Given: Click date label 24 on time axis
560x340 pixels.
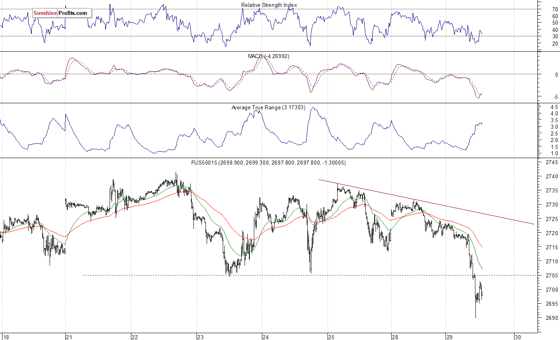Looking at the screenshot, I should pos(265,337).
